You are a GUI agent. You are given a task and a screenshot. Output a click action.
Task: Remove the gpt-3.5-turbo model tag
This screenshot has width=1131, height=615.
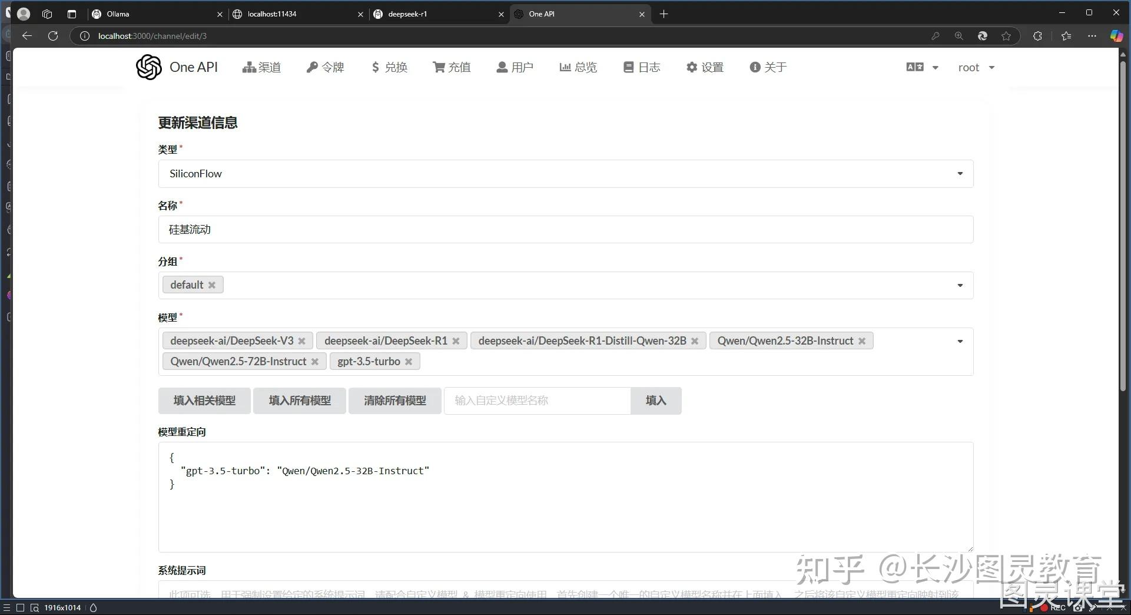tap(409, 361)
